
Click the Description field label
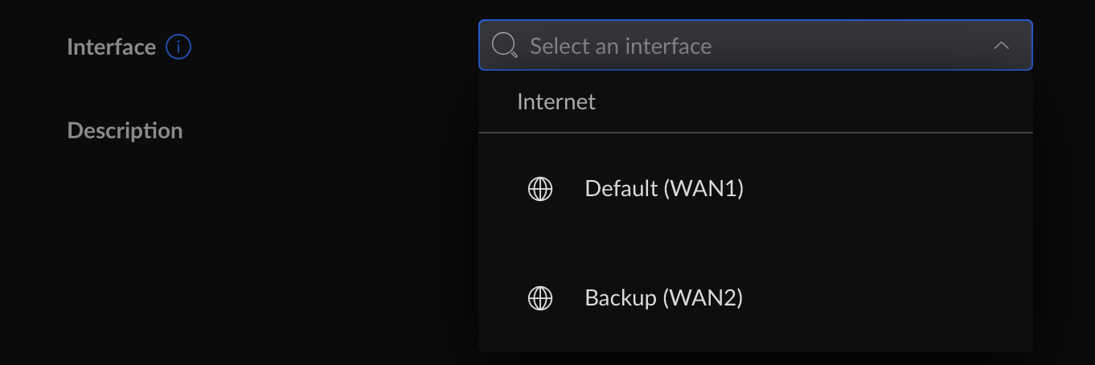click(125, 130)
